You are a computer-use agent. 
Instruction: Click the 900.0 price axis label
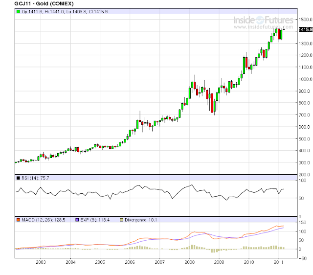(x=304, y=91)
